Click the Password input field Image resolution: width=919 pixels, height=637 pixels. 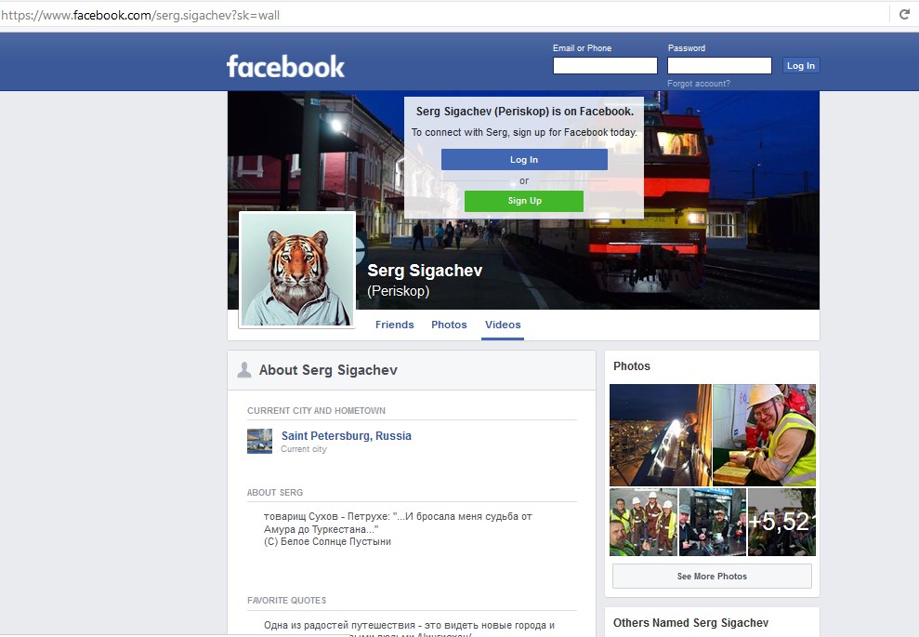click(720, 66)
